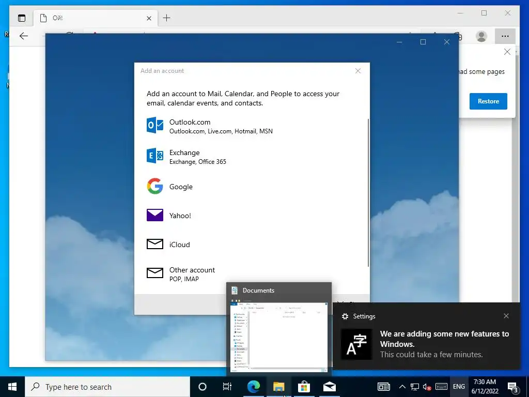Click the dialog's vertical scrollbar
Image resolution: width=529 pixels, height=397 pixels.
(368, 192)
